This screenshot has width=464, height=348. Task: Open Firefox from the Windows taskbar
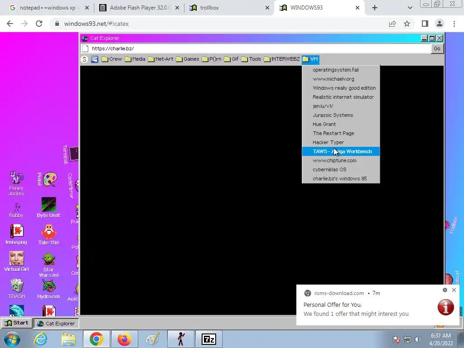[124, 339]
